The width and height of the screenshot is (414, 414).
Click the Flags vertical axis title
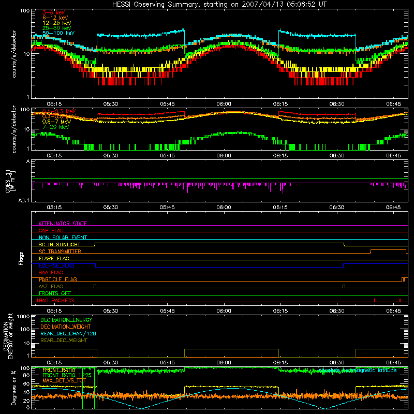tap(21, 258)
